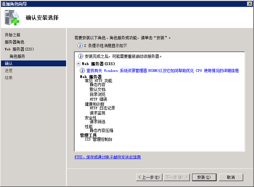Click the IIS 管理控制台 entry
This screenshot has height=187, width=254.
98,139
